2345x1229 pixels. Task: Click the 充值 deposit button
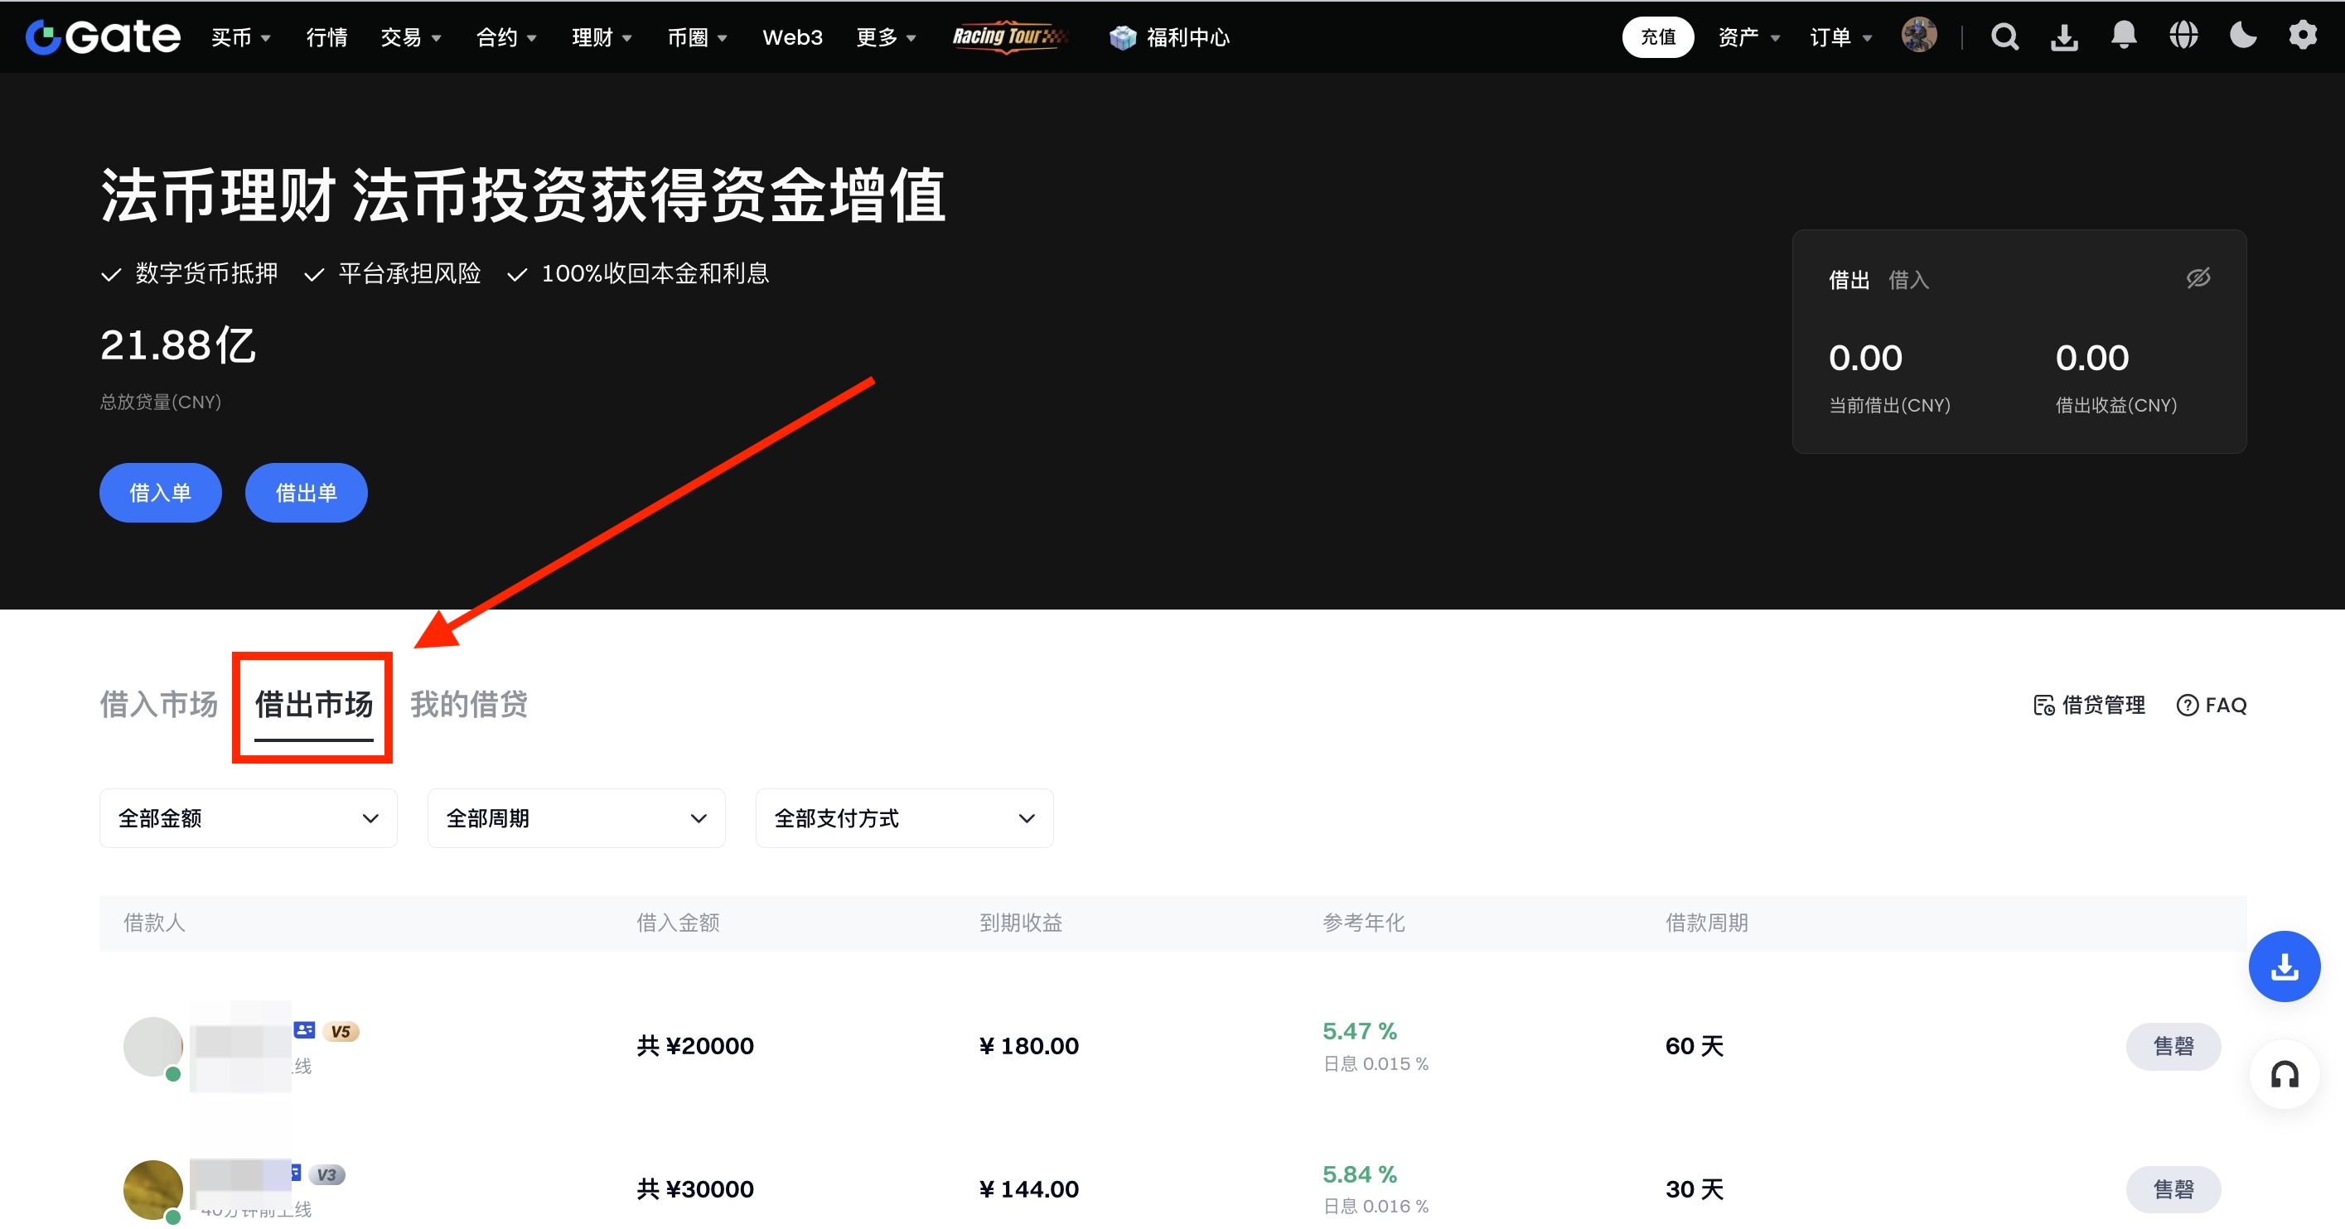point(1656,37)
